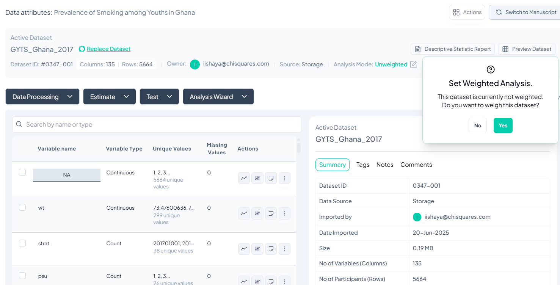Click the tally frequency icon for strat variable
The height and width of the screenshot is (287, 560).
(x=257, y=249)
